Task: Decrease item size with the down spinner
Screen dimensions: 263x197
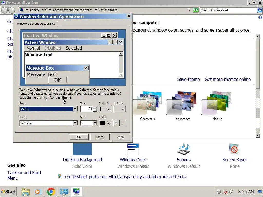Action: tap(95, 110)
